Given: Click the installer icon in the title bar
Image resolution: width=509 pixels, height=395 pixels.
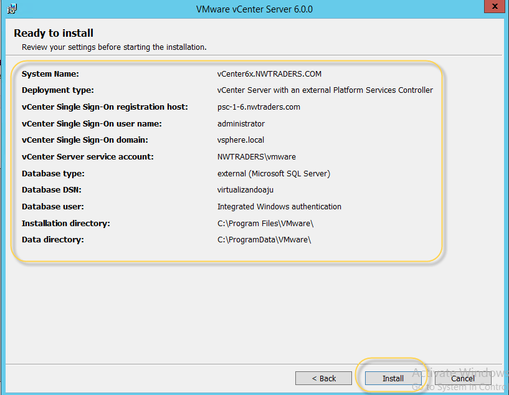Looking at the screenshot, I should tap(11, 9).
